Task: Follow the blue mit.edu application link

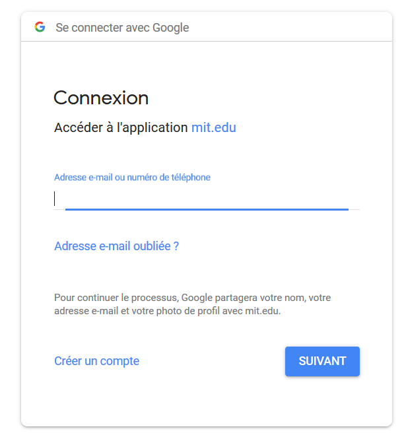Action: pyautogui.click(x=214, y=127)
